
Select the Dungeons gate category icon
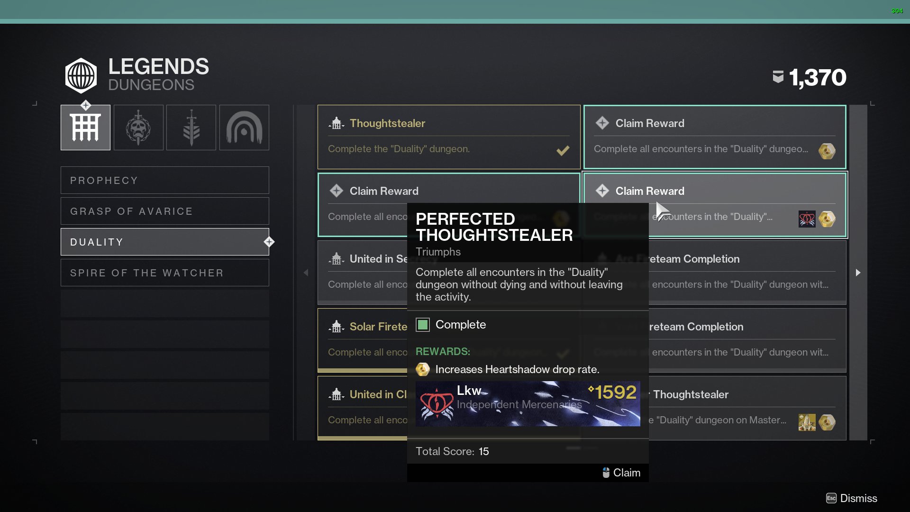click(x=85, y=128)
